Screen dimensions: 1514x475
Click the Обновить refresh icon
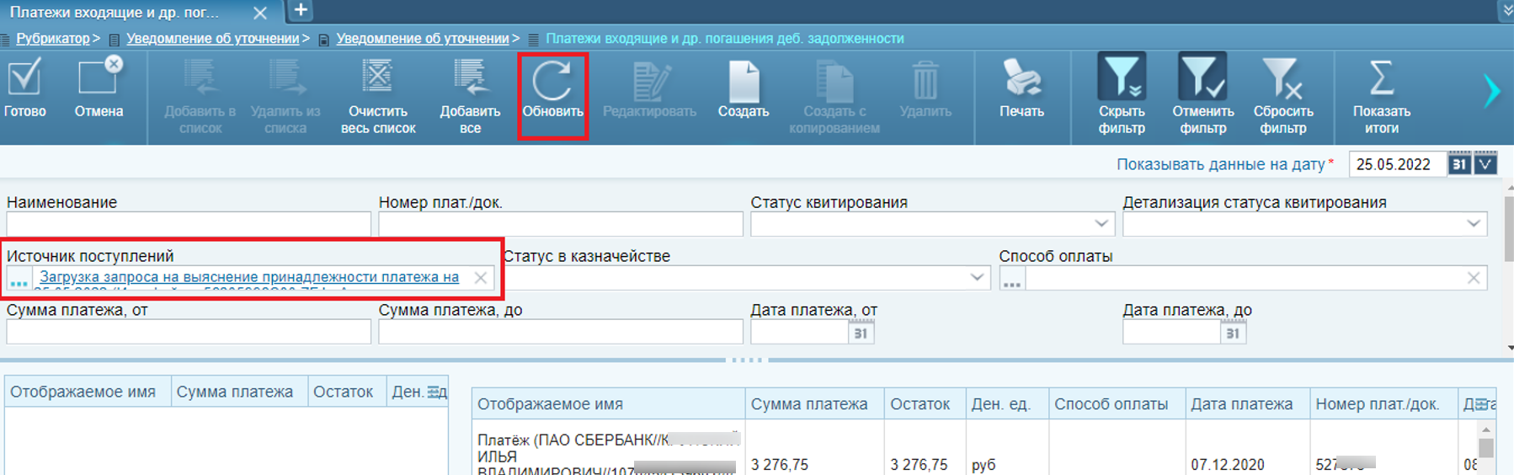coord(552,83)
